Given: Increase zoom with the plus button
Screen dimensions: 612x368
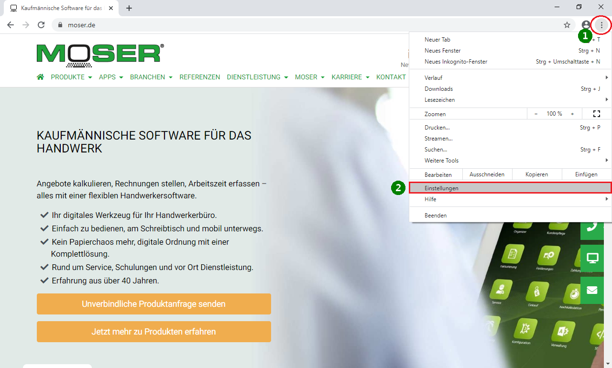Looking at the screenshot, I should click(x=572, y=114).
